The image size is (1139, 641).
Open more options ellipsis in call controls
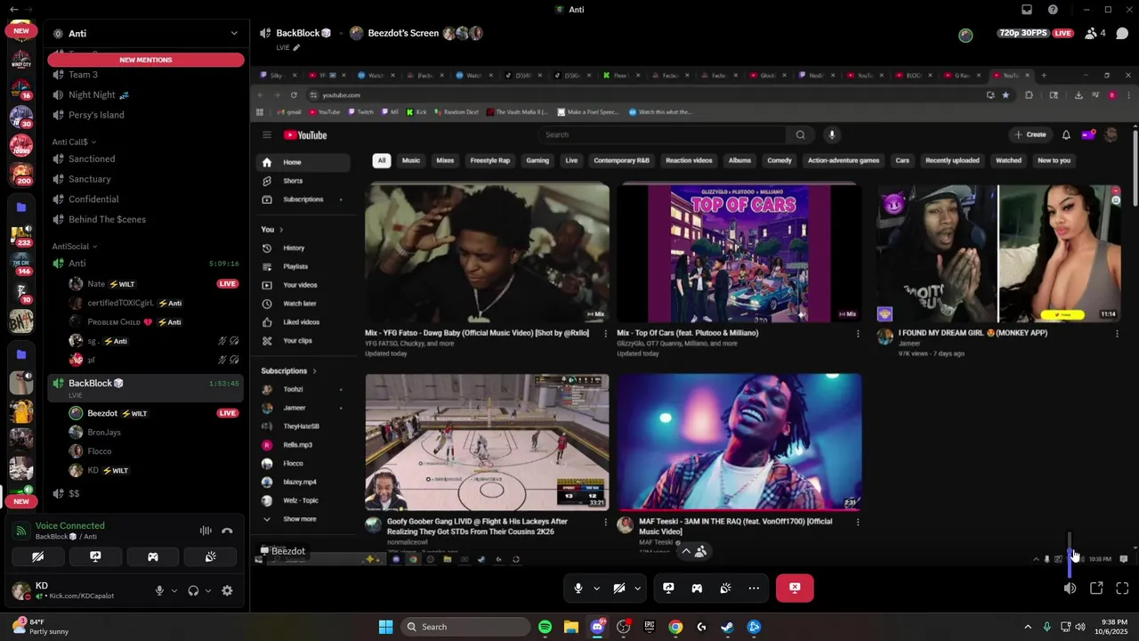click(754, 588)
